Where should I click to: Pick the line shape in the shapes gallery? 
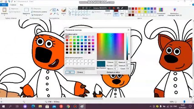[x=70, y=9]
